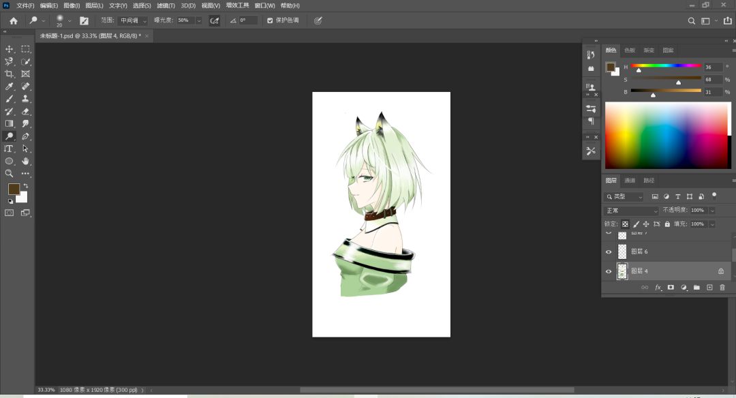Expand the blend mode 正常 dropdown
This screenshot has width=736, height=398.
pos(632,211)
